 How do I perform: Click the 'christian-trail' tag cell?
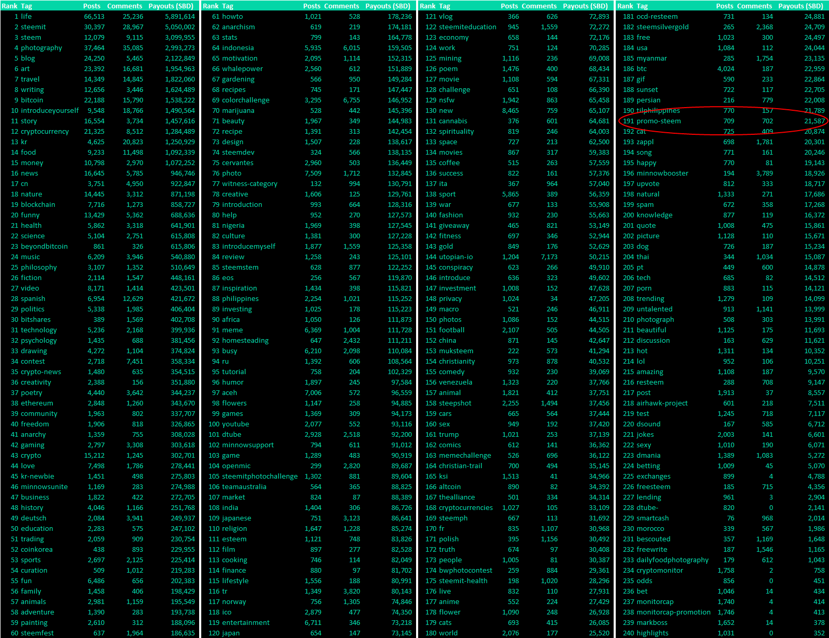click(x=460, y=466)
